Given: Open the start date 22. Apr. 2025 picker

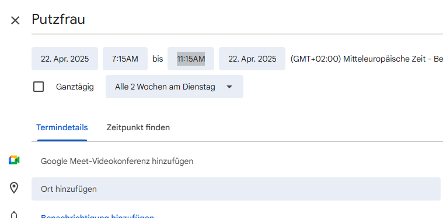Looking at the screenshot, I should (x=65, y=59).
